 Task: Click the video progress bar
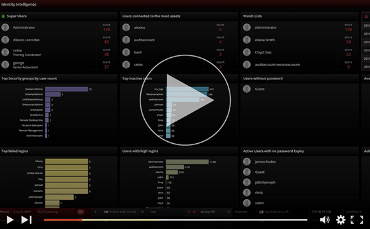tap(175, 220)
